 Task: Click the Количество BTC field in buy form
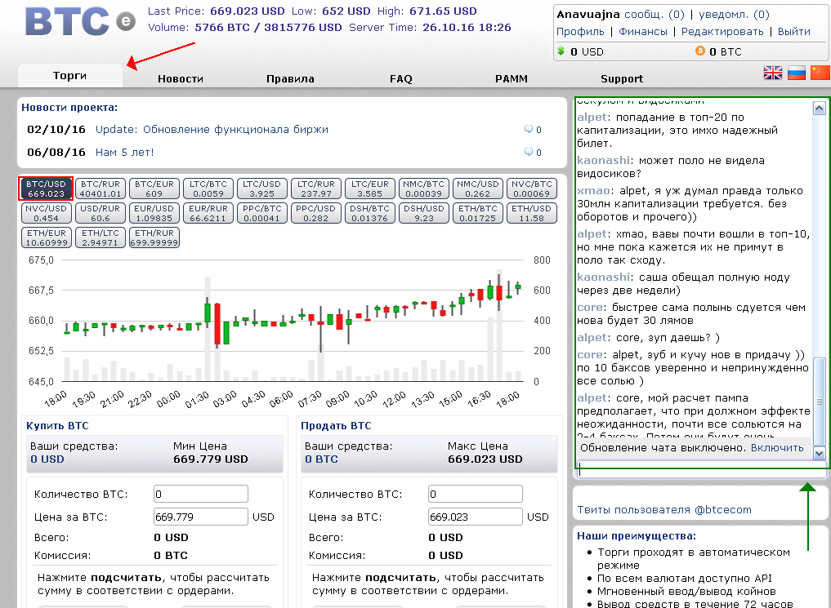[x=200, y=494]
